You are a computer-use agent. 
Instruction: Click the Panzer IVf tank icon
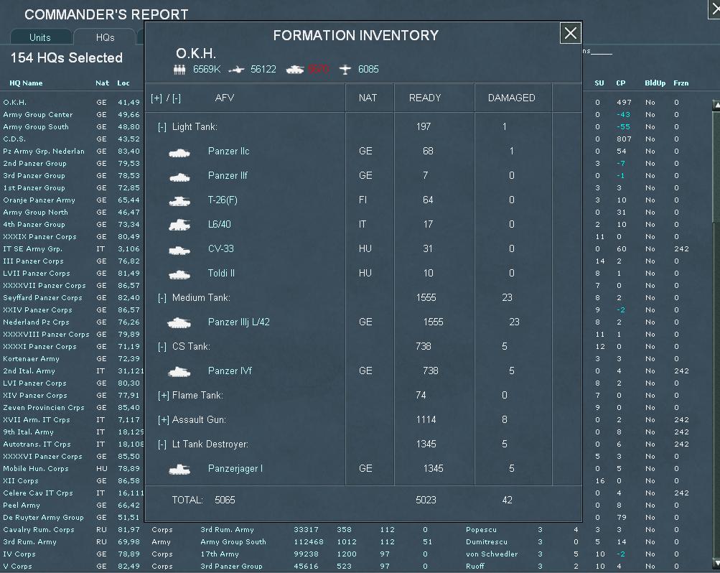(179, 372)
